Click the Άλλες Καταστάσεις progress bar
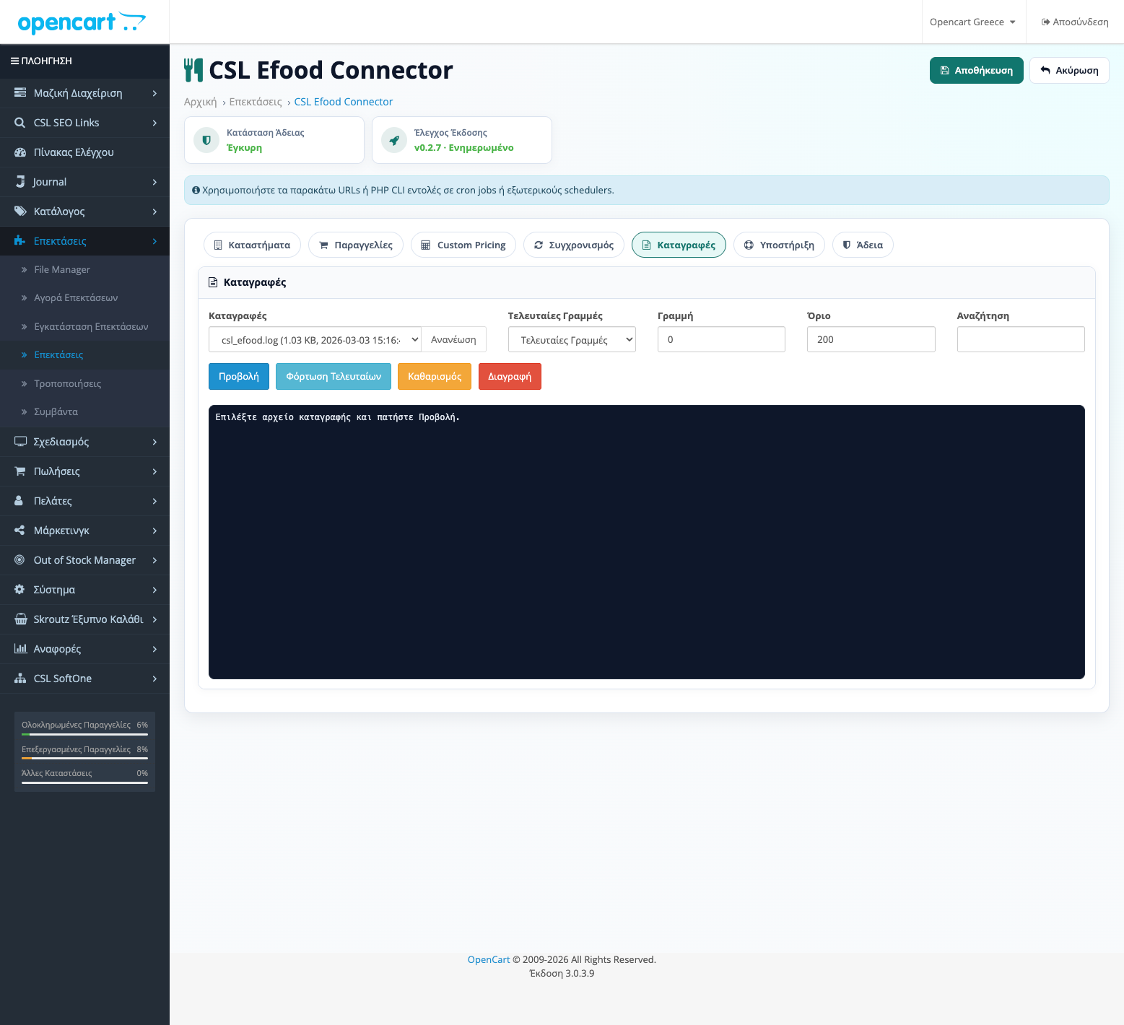The width and height of the screenshot is (1124, 1025). pyautogui.click(x=84, y=782)
